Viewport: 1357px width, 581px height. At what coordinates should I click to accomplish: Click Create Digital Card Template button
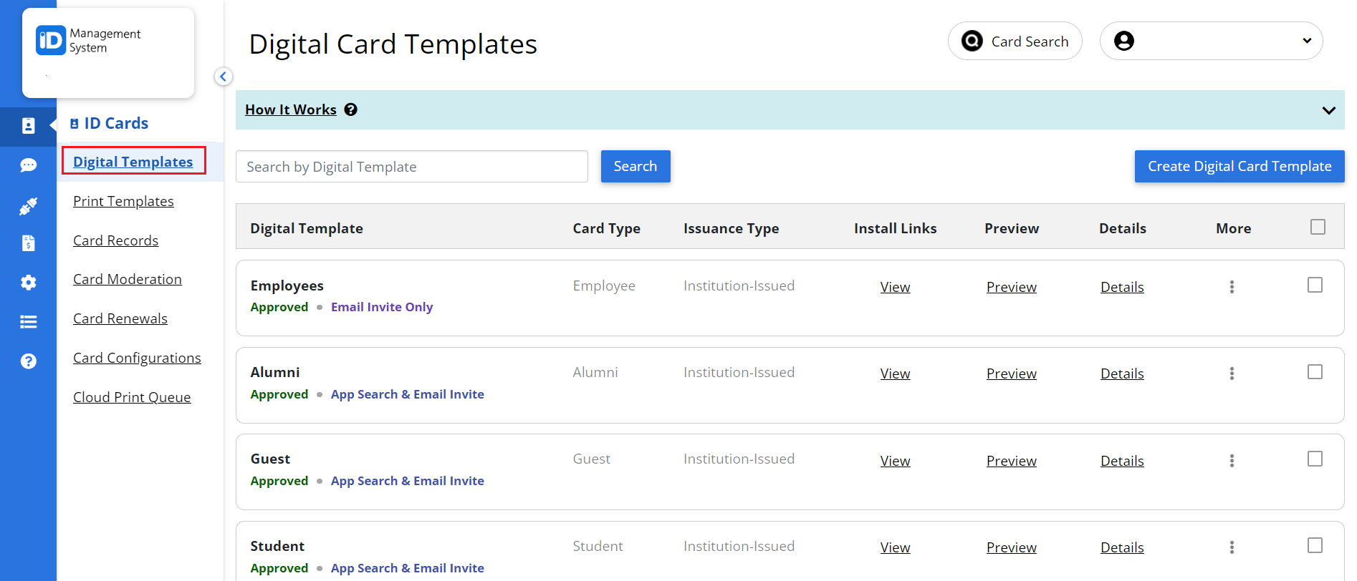pyautogui.click(x=1239, y=166)
